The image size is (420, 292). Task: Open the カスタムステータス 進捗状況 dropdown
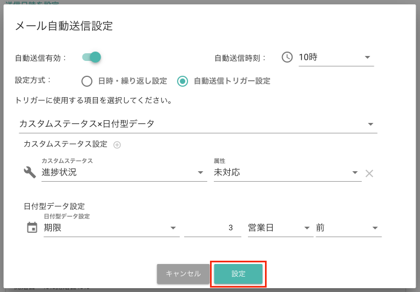click(x=124, y=172)
